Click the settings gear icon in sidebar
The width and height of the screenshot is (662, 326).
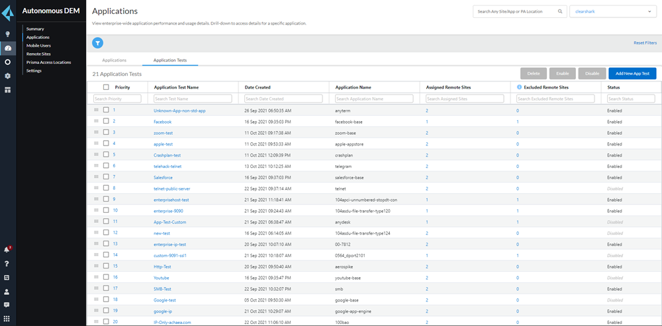7,76
